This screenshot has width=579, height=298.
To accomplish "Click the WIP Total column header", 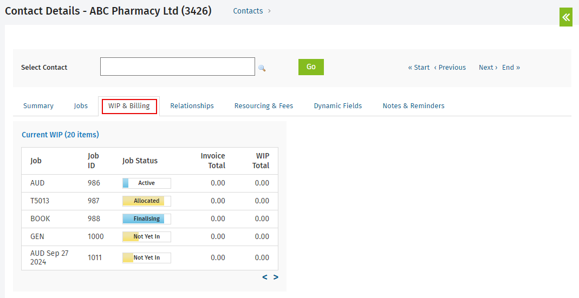I will [261, 161].
